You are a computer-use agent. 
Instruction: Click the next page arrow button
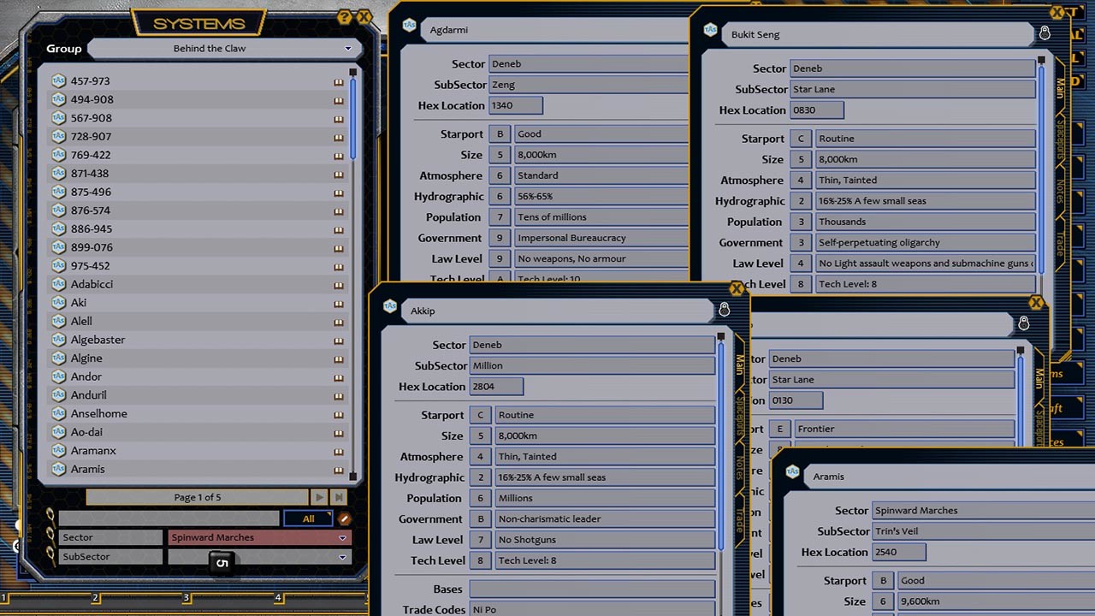point(320,496)
